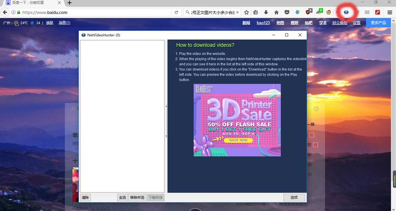Go to the home page icon
This screenshot has height=211, width=396.
click(x=277, y=12)
